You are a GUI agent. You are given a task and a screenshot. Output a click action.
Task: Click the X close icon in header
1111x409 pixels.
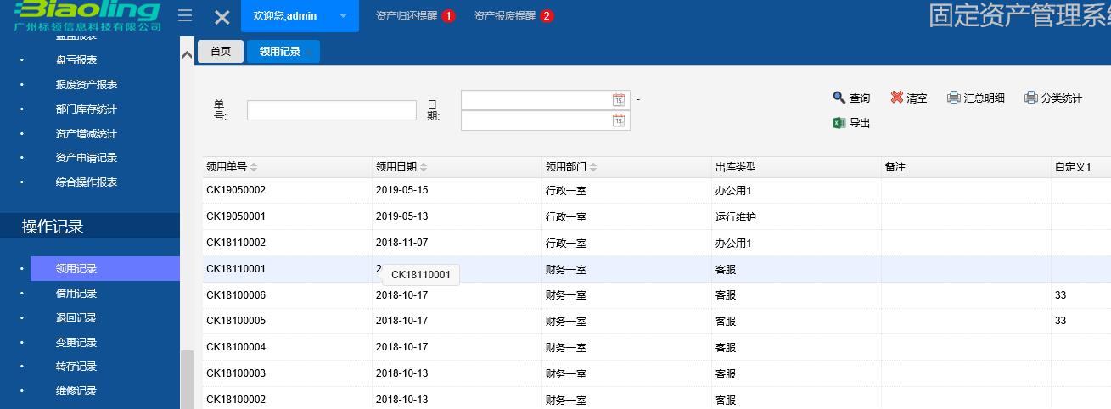click(222, 17)
